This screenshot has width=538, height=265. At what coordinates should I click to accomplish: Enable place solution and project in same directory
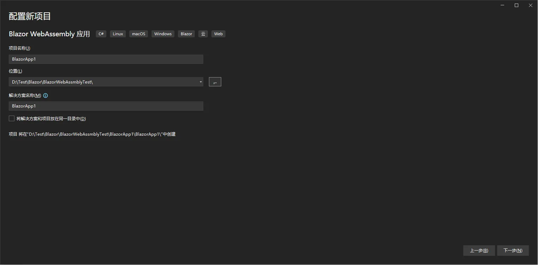click(x=12, y=119)
